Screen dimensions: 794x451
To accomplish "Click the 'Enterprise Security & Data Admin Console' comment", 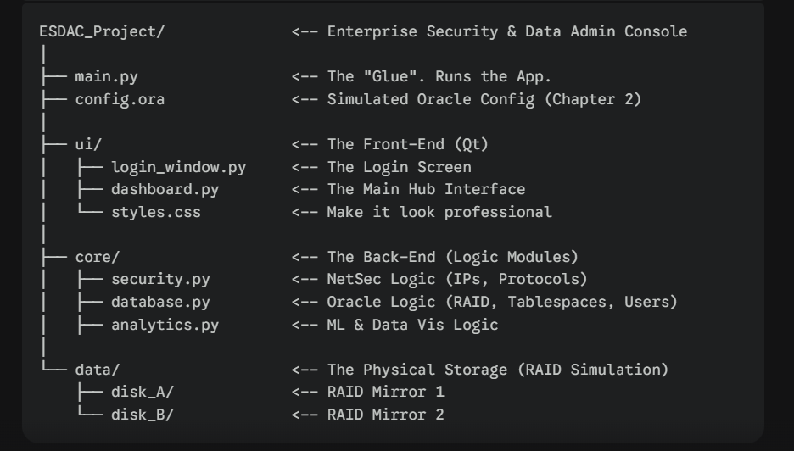I will point(507,31).
